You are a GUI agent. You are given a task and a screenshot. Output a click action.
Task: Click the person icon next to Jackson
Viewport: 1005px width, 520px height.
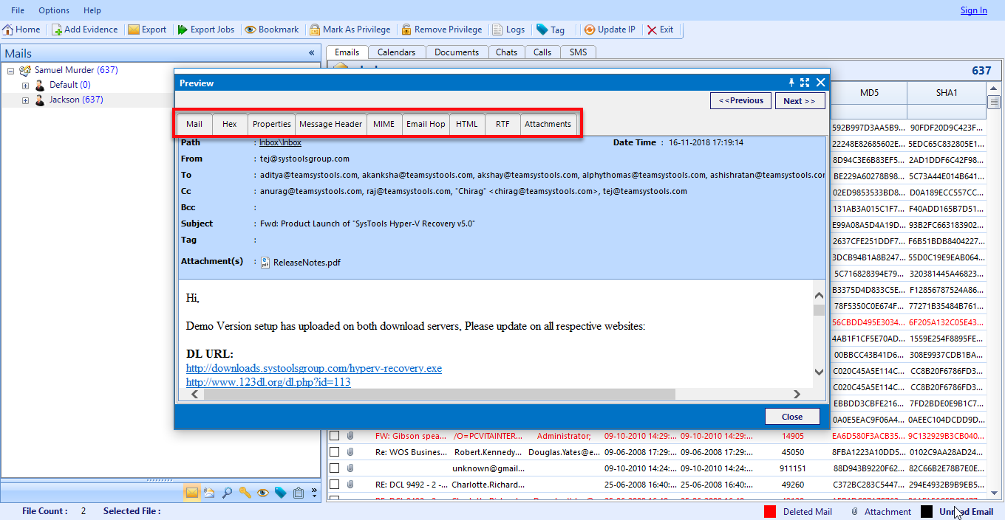pyautogui.click(x=40, y=100)
